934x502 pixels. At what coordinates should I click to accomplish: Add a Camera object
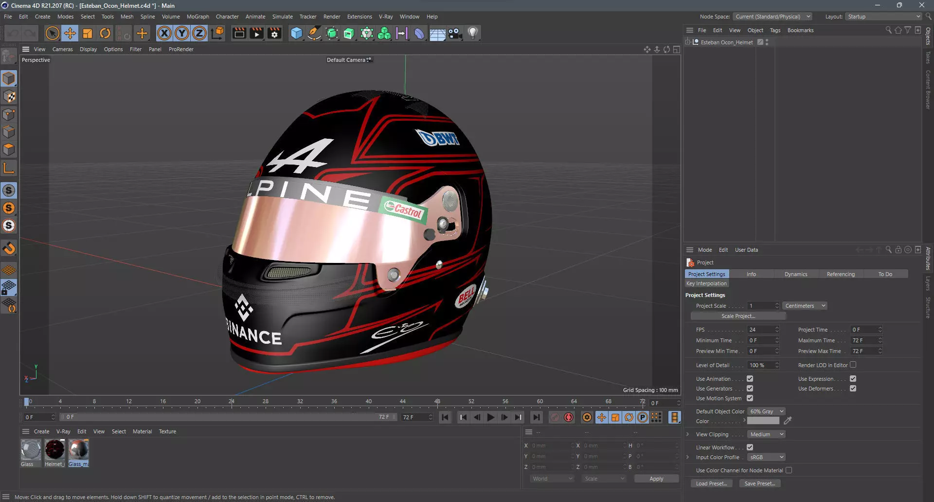pos(455,33)
